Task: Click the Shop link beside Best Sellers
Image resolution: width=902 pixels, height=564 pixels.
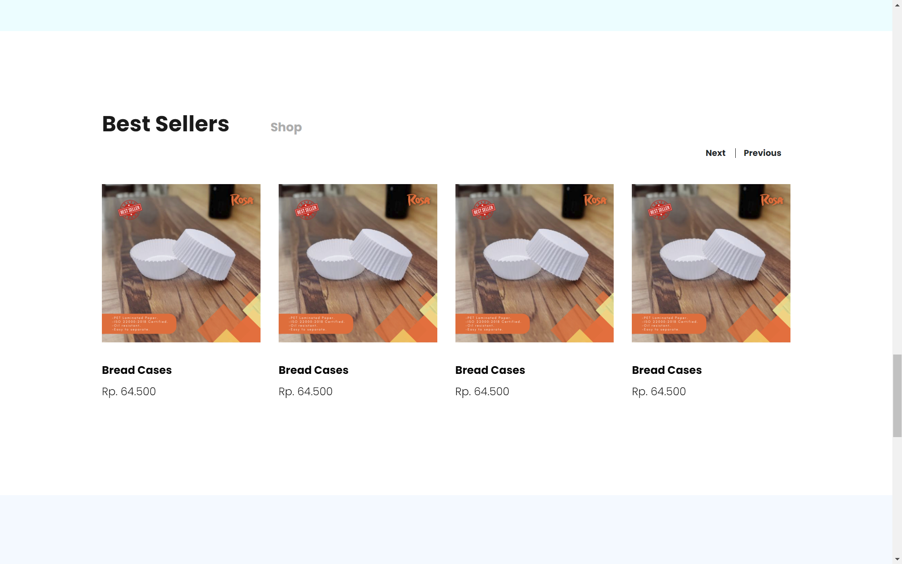Action: coord(286,127)
